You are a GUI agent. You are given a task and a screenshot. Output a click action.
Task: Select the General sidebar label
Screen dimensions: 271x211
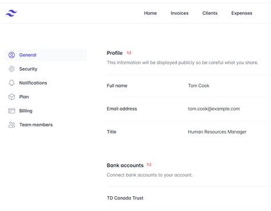(27, 55)
